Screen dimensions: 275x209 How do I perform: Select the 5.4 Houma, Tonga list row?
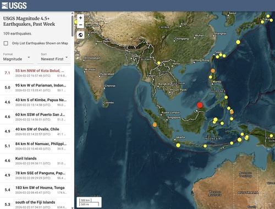click(35, 190)
